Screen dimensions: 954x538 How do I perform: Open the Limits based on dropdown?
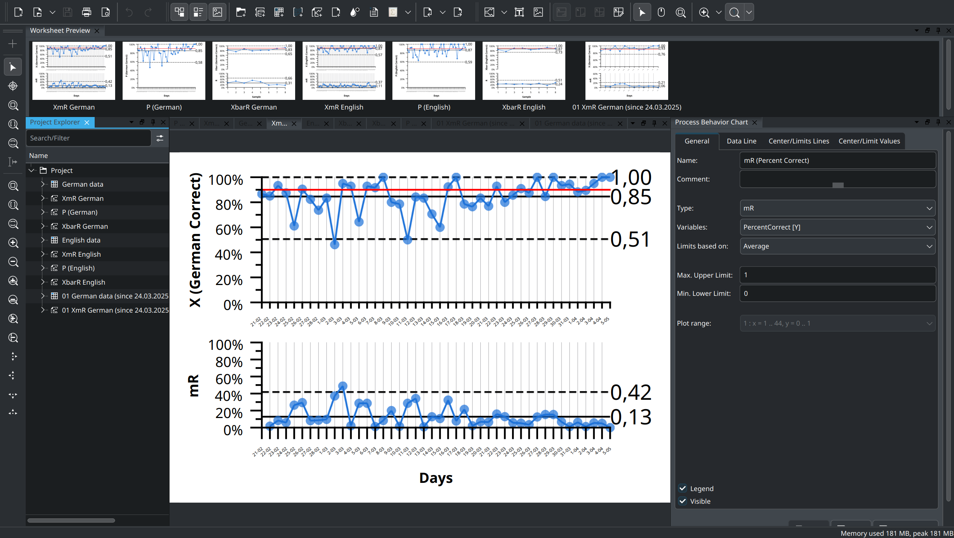point(837,246)
